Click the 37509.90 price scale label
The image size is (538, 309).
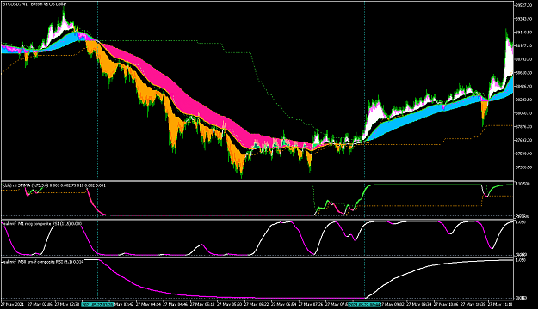click(x=524, y=154)
